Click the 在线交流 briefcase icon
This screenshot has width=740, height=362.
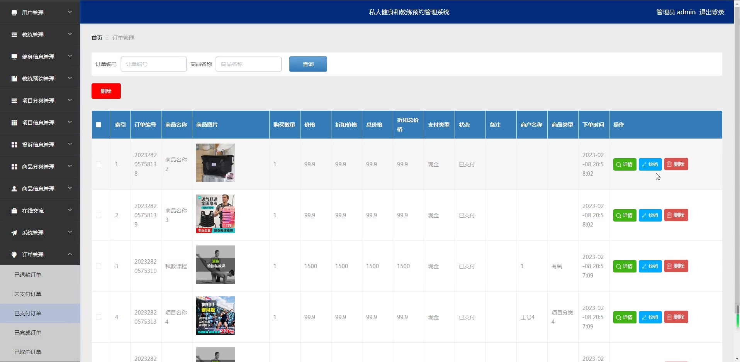tap(14, 211)
